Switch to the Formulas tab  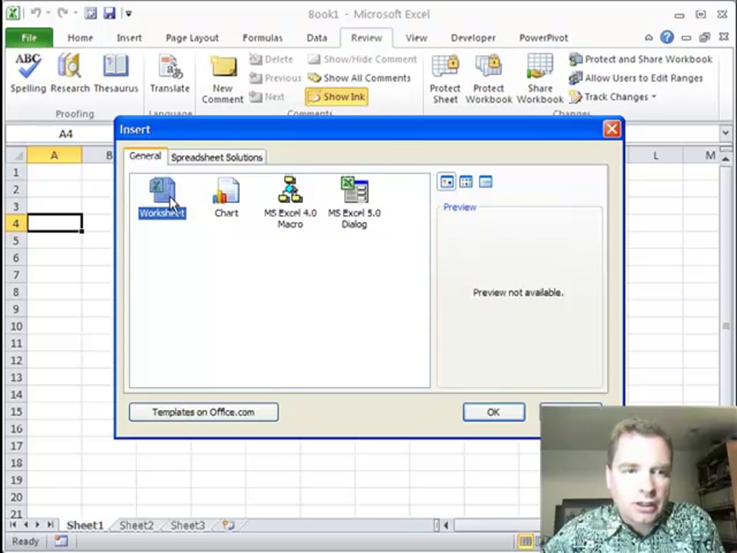tap(263, 38)
